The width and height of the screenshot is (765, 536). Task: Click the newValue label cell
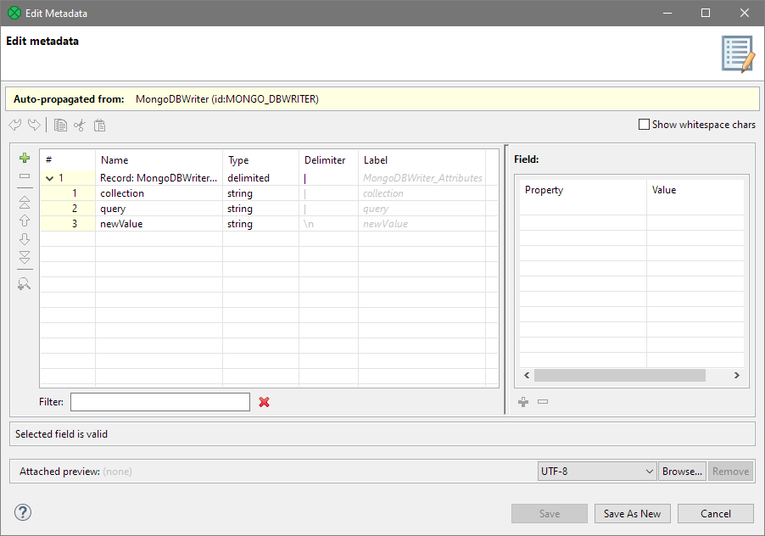(422, 224)
